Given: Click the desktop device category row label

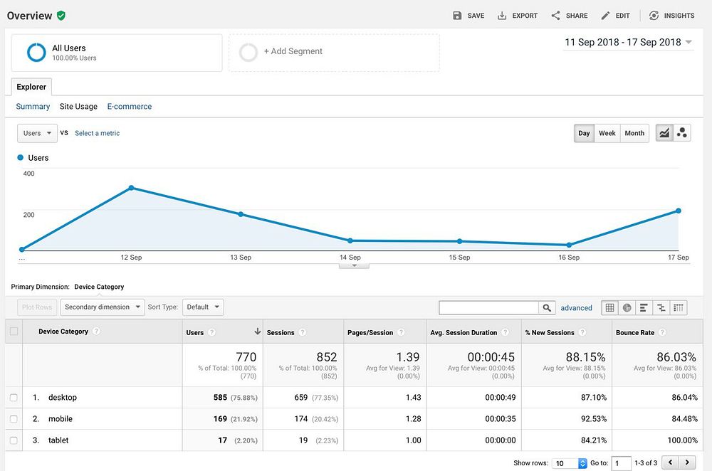Looking at the screenshot, I should click(x=63, y=398).
